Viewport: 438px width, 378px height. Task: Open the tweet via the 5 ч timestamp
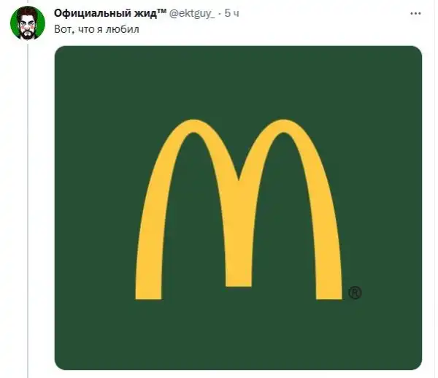tap(231, 13)
